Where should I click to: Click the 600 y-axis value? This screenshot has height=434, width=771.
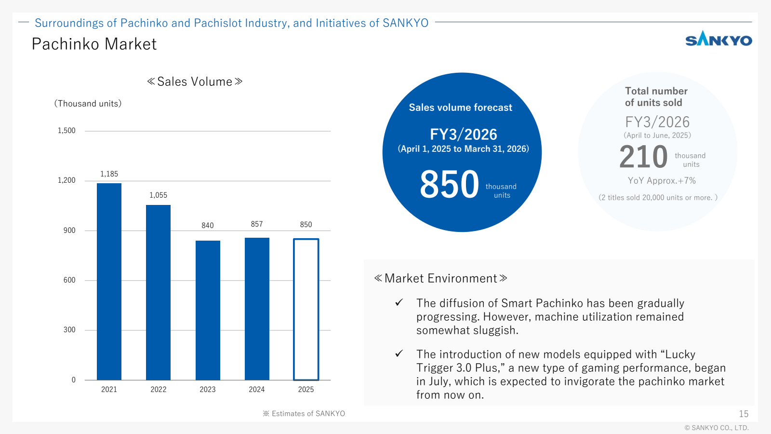(69, 280)
